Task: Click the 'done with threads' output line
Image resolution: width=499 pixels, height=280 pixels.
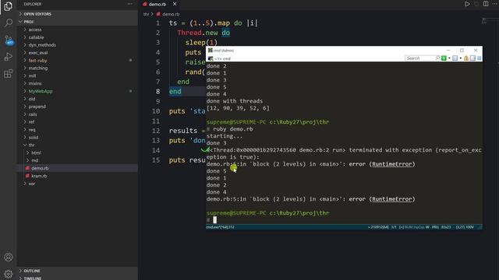Action: 235,101
